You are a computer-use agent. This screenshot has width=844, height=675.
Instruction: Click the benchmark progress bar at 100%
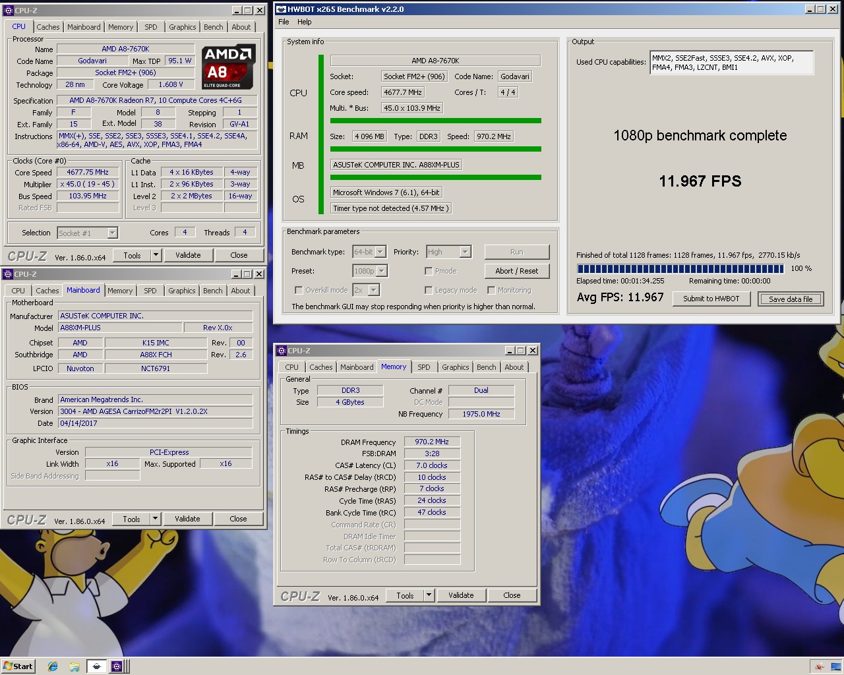tap(680, 268)
